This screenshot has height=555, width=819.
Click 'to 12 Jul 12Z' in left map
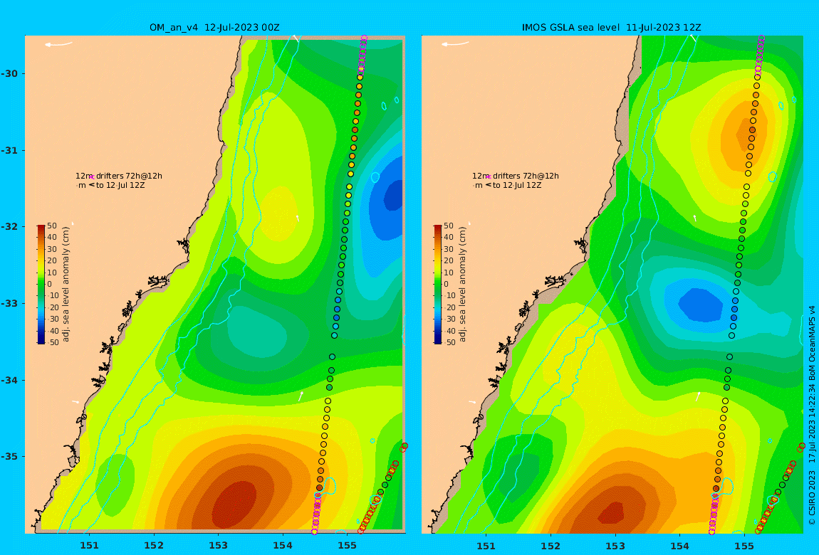120,185
